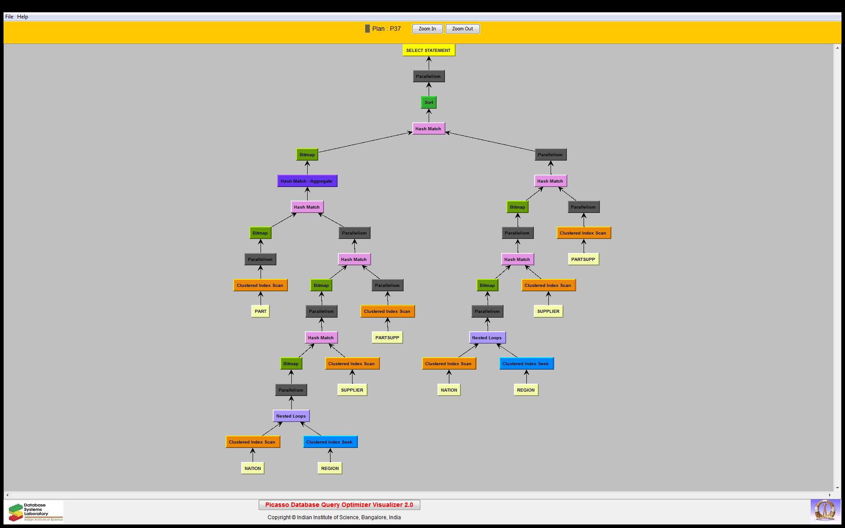Click the green Sort node
Viewport: 845px width, 528px height.
pyautogui.click(x=429, y=103)
